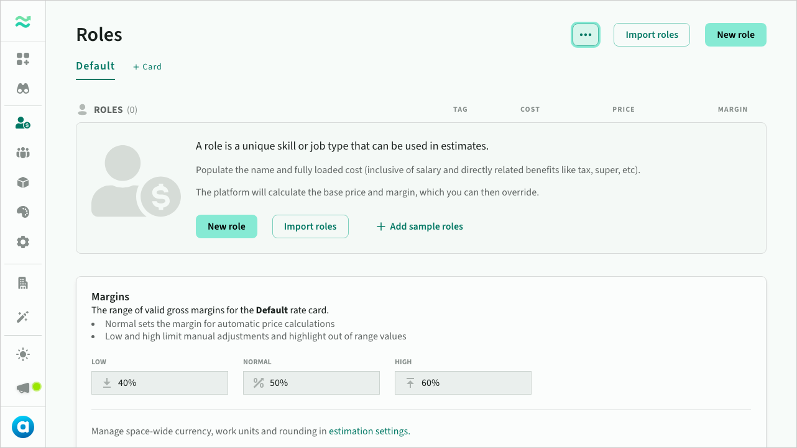Click the magic wand sidebar icon
The image size is (797, 448).
coord(23,317)
